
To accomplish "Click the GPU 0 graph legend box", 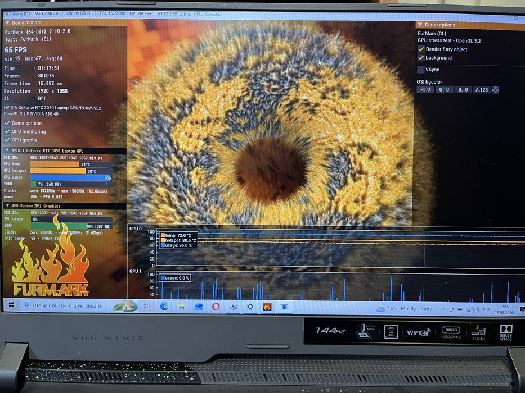I will pos(178,240).
